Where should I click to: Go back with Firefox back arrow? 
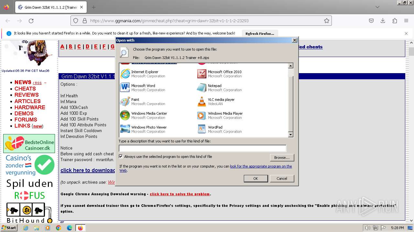point(8,21)
